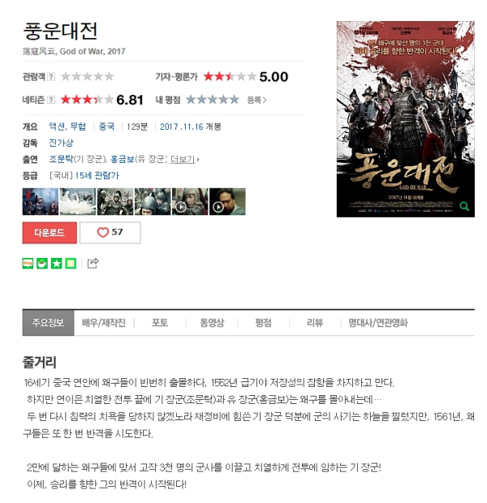This screenshot has width=487, height=503.
Task: Open the share arrow icon
Action: pos(93,264)
